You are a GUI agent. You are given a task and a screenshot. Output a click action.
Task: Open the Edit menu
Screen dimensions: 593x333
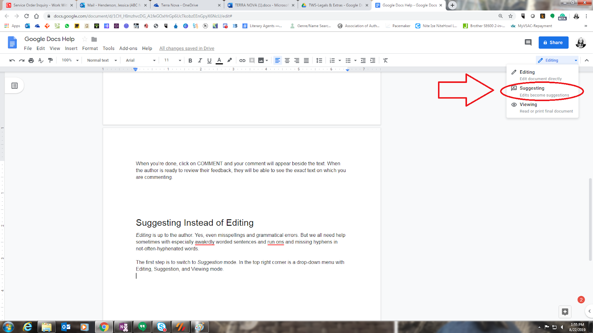coord(41,48)
